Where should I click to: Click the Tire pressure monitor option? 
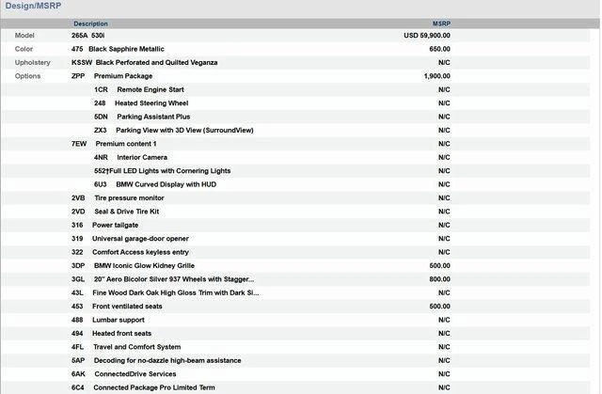tap(128, 198)
